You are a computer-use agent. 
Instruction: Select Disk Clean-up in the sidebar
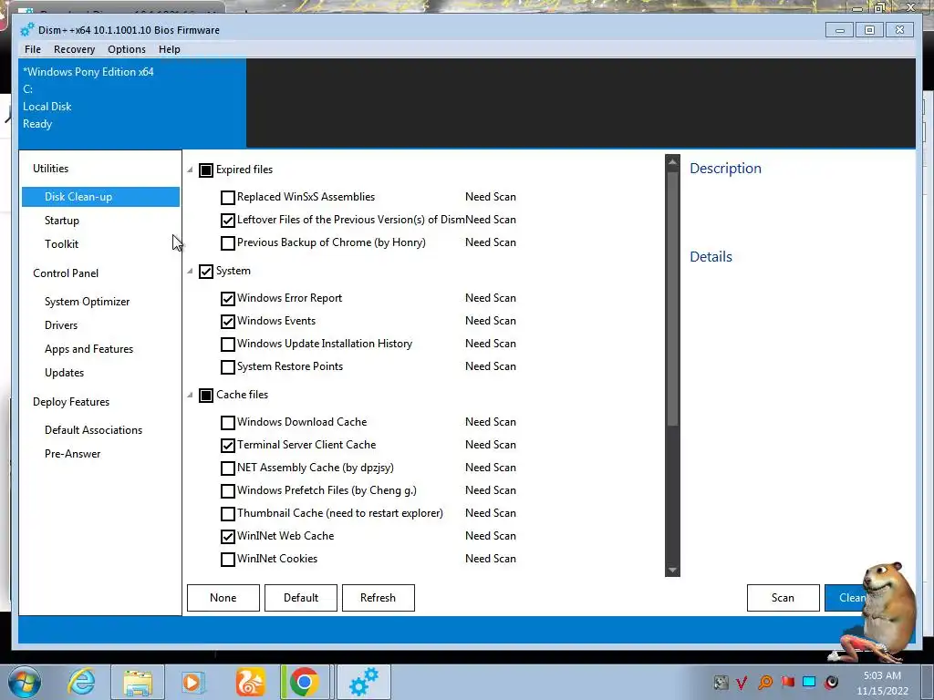[100, 197]
